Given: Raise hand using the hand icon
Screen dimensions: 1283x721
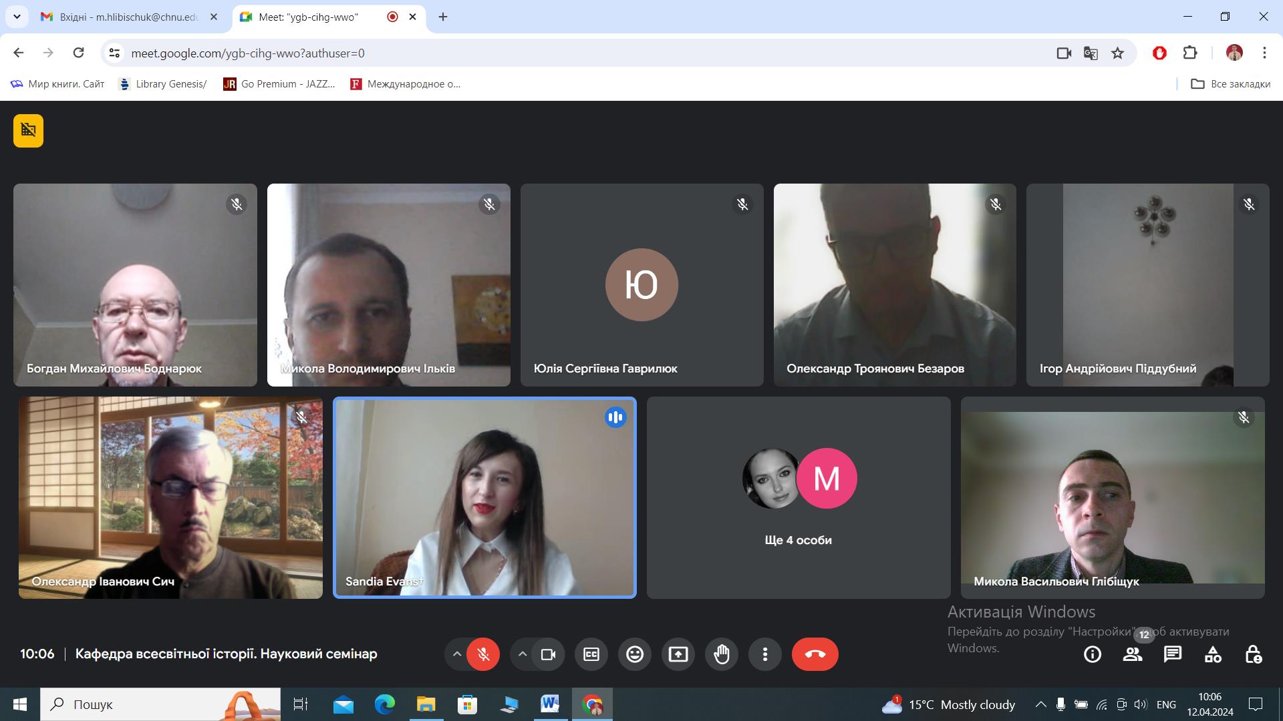Looking at the screenshot, I should click(x=722, y=654).
